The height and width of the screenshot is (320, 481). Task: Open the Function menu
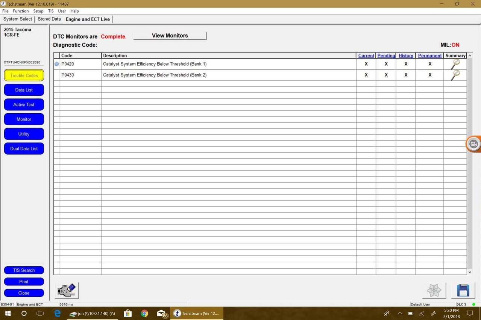pyautogui.click(x=21, y=11)
